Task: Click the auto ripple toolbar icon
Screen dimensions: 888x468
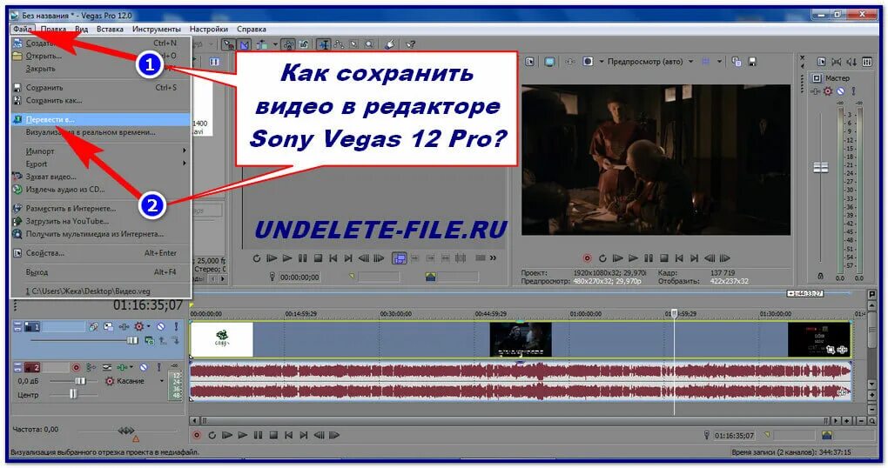Action: coord(262,44)
